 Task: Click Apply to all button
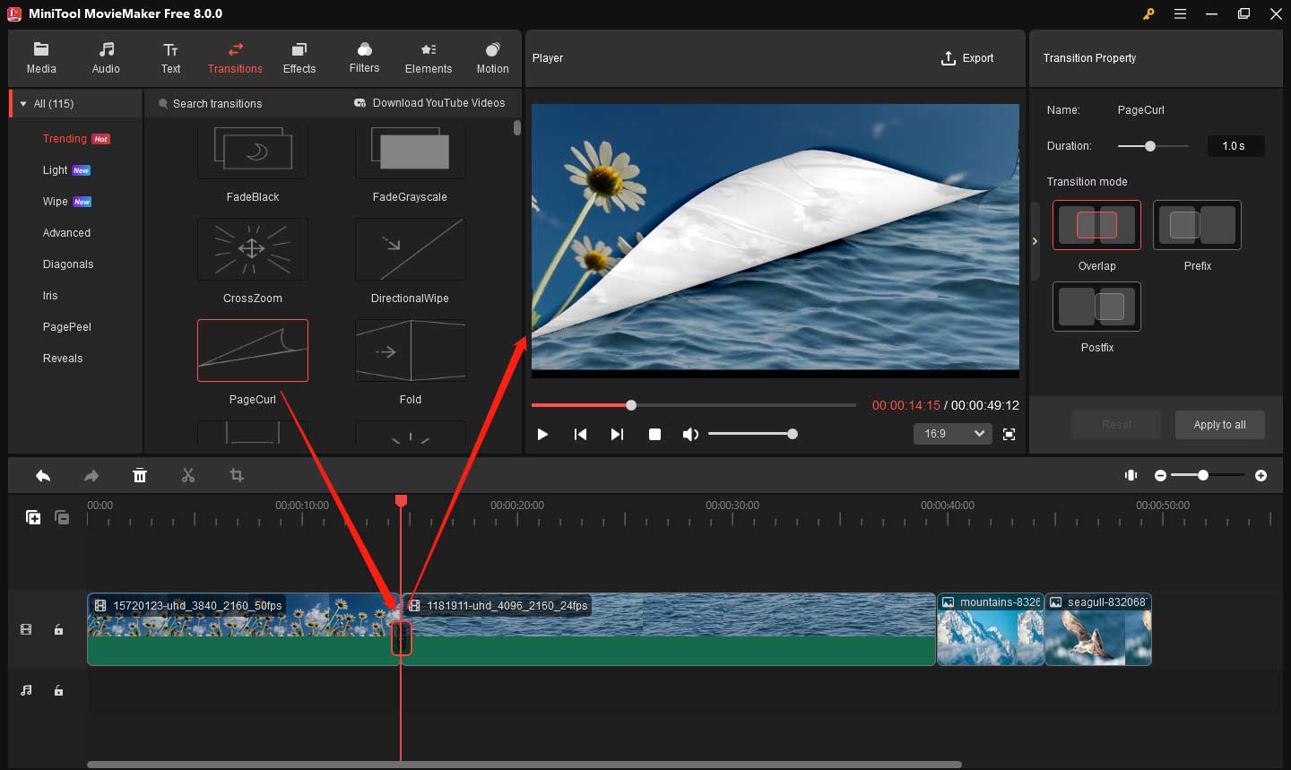pos(1219,425)
